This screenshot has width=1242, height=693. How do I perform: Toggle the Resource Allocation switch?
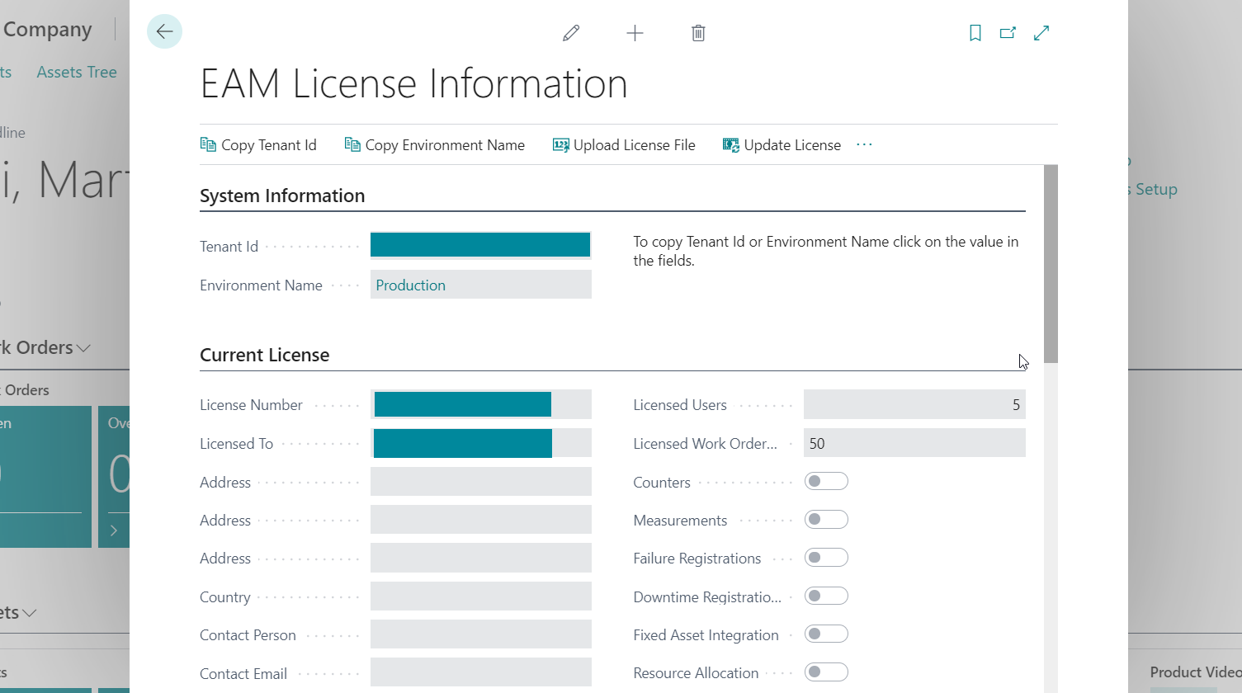(826, 672)
